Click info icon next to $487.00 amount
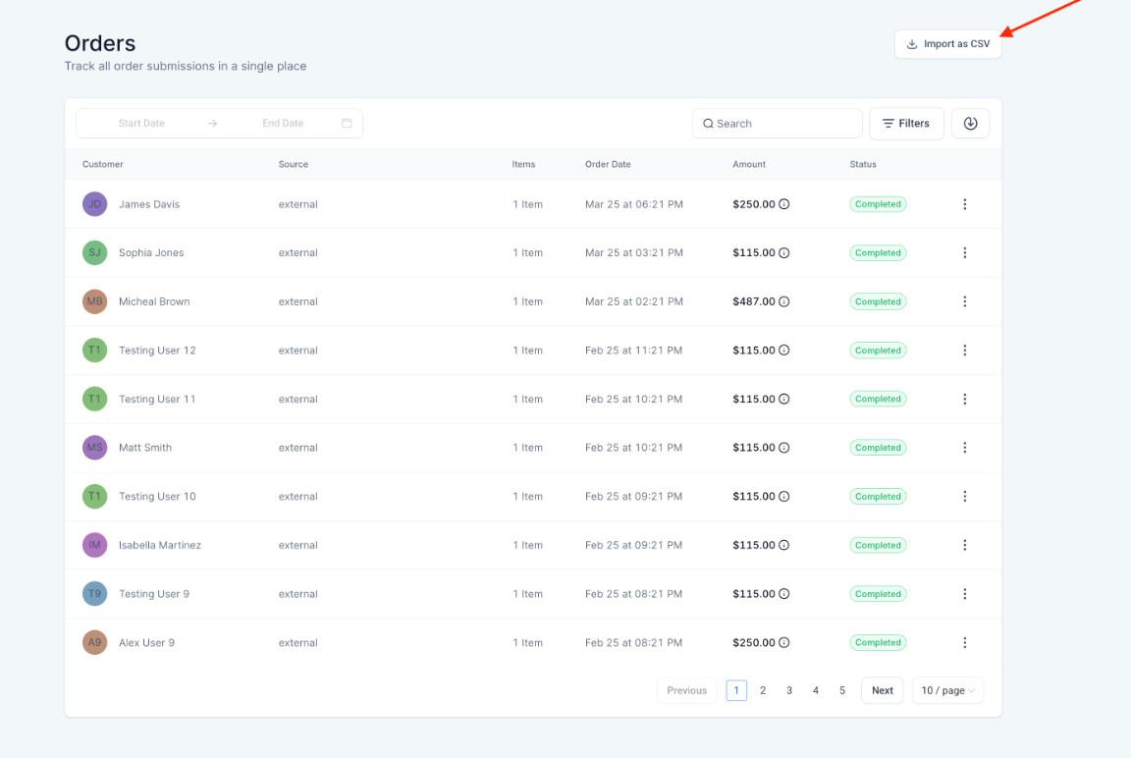1131x758 pixels. 784,301
